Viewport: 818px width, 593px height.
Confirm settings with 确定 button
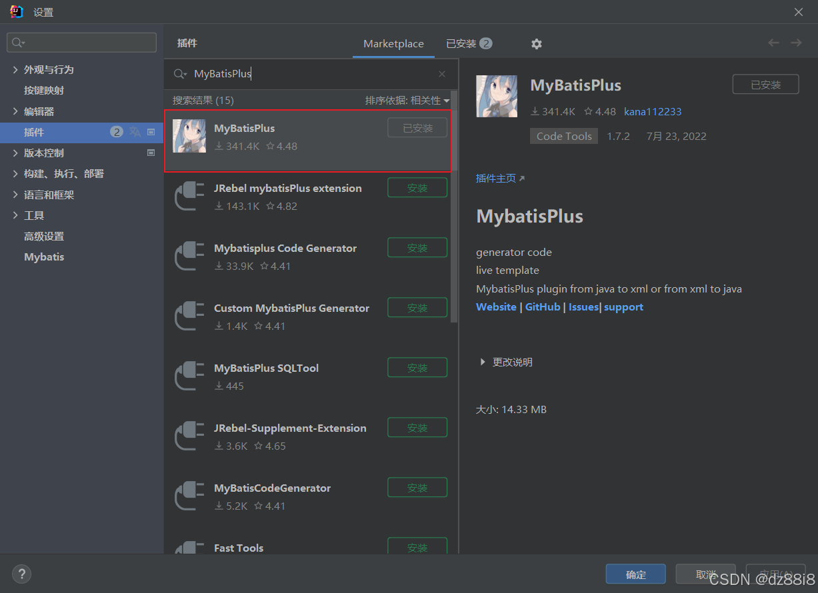click(635, 574)
